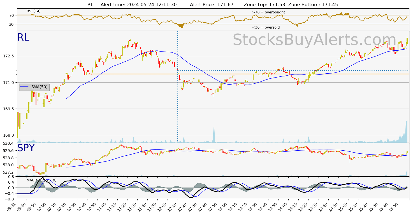Click the 'Zone Top: 171.53' title text
The height and width of the screenshot is (215, 413).
pyautogui.click(x=264, y=5)
